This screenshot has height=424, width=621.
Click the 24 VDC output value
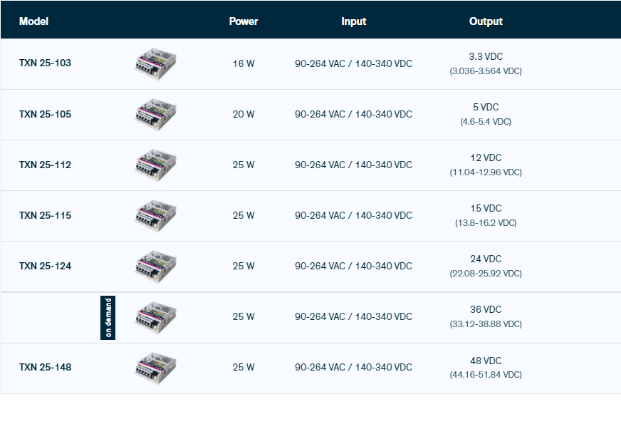click(486, 259)
